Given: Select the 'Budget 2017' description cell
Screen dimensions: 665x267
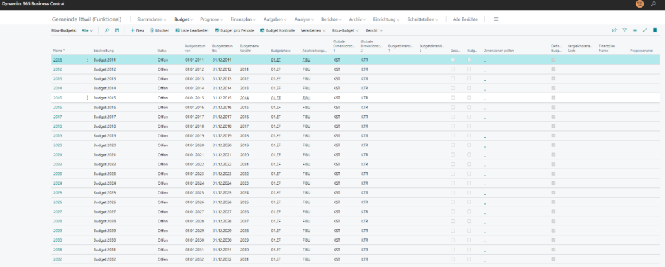Looking at the screenshot, I should [105, 117].
